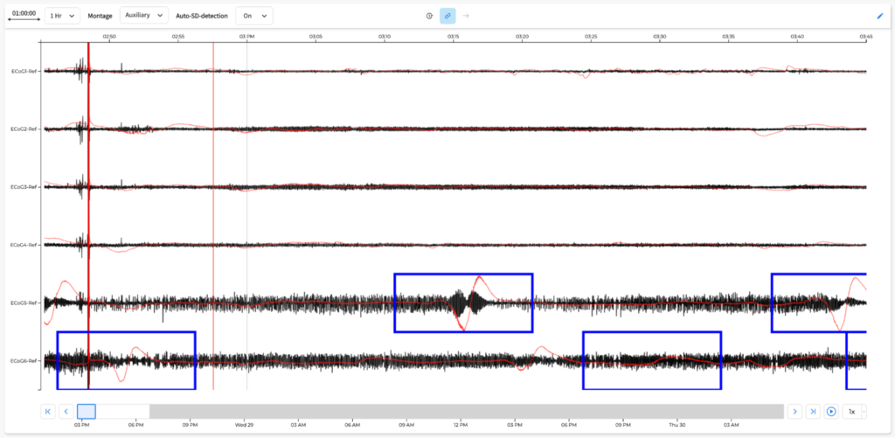Click the Thu 30 label on overview timeline

point(677,425)
